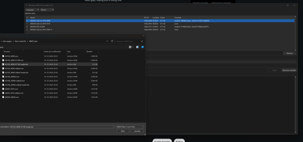
Task: Click the search magnifier icon in dialog
Action: (142, 41)
